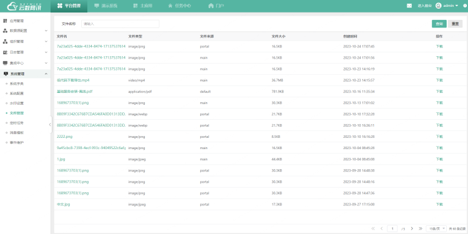Click the 重置 reset button
Image resolution: width=468 pixels, height=234 pixels.
point(455,24)
